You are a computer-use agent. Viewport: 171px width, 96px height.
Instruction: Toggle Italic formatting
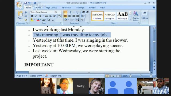(36, 16)
